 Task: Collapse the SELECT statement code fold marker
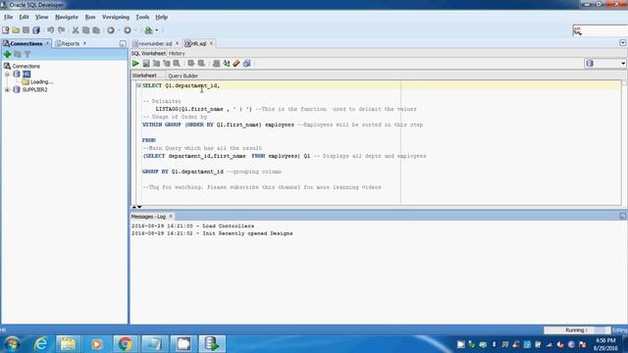[138, 85]
